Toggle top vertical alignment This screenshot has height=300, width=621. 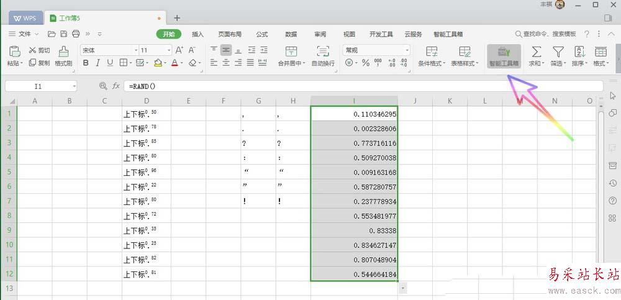[214, 50]
